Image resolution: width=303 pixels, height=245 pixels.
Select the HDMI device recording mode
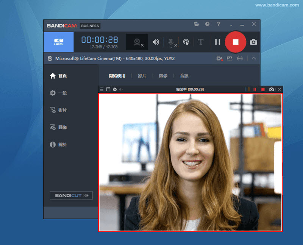click(59, 42)
